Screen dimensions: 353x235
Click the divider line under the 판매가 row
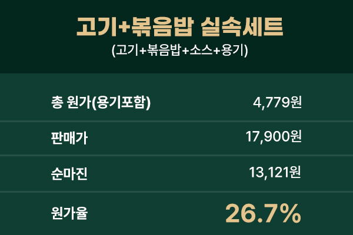(176, 155)
